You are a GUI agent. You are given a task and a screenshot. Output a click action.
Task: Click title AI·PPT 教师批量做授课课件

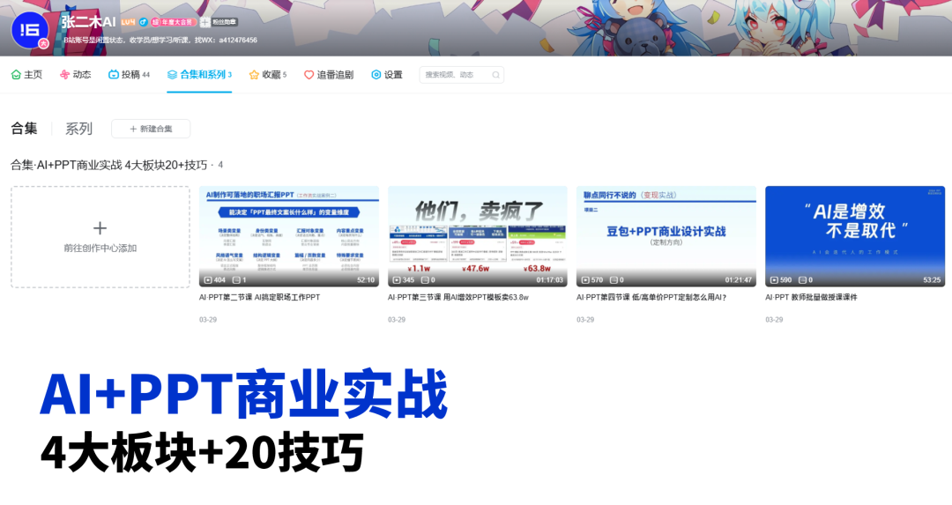point(811,297)
